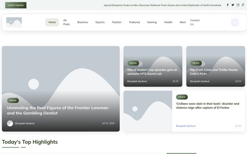Click the Today's Top Highlights heading
The image size is (247, 154).
30,142
